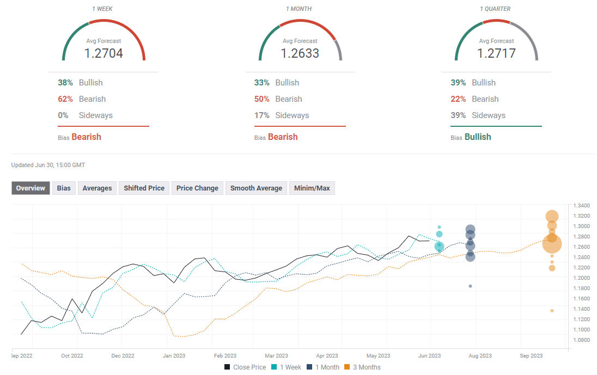Click the 1 Week gauge showing 1.2704
The image size is (597, 375).
coord(103,44)
